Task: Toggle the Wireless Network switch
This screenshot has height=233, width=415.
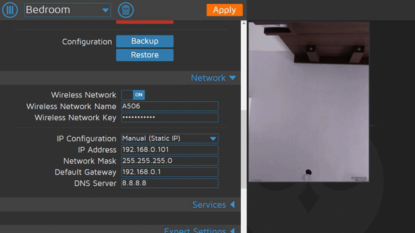Action: 133,95
